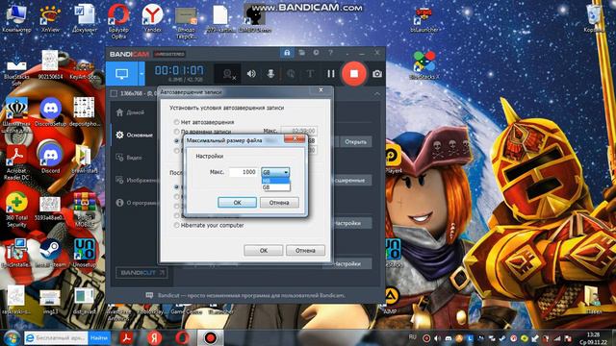Open the О программе tab in sidebar
616x346 pixels.
click(x=137, y=203)
